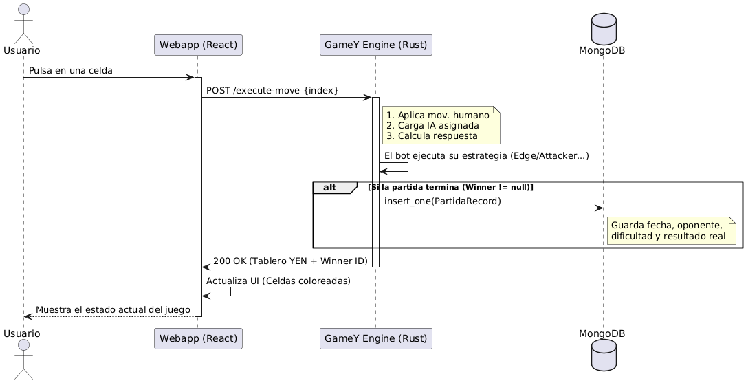Viewport: 746px width, 383px height.
Task: Click the yellow note 'Aplica mov. humano'
Action: click(x=440, y=125)
